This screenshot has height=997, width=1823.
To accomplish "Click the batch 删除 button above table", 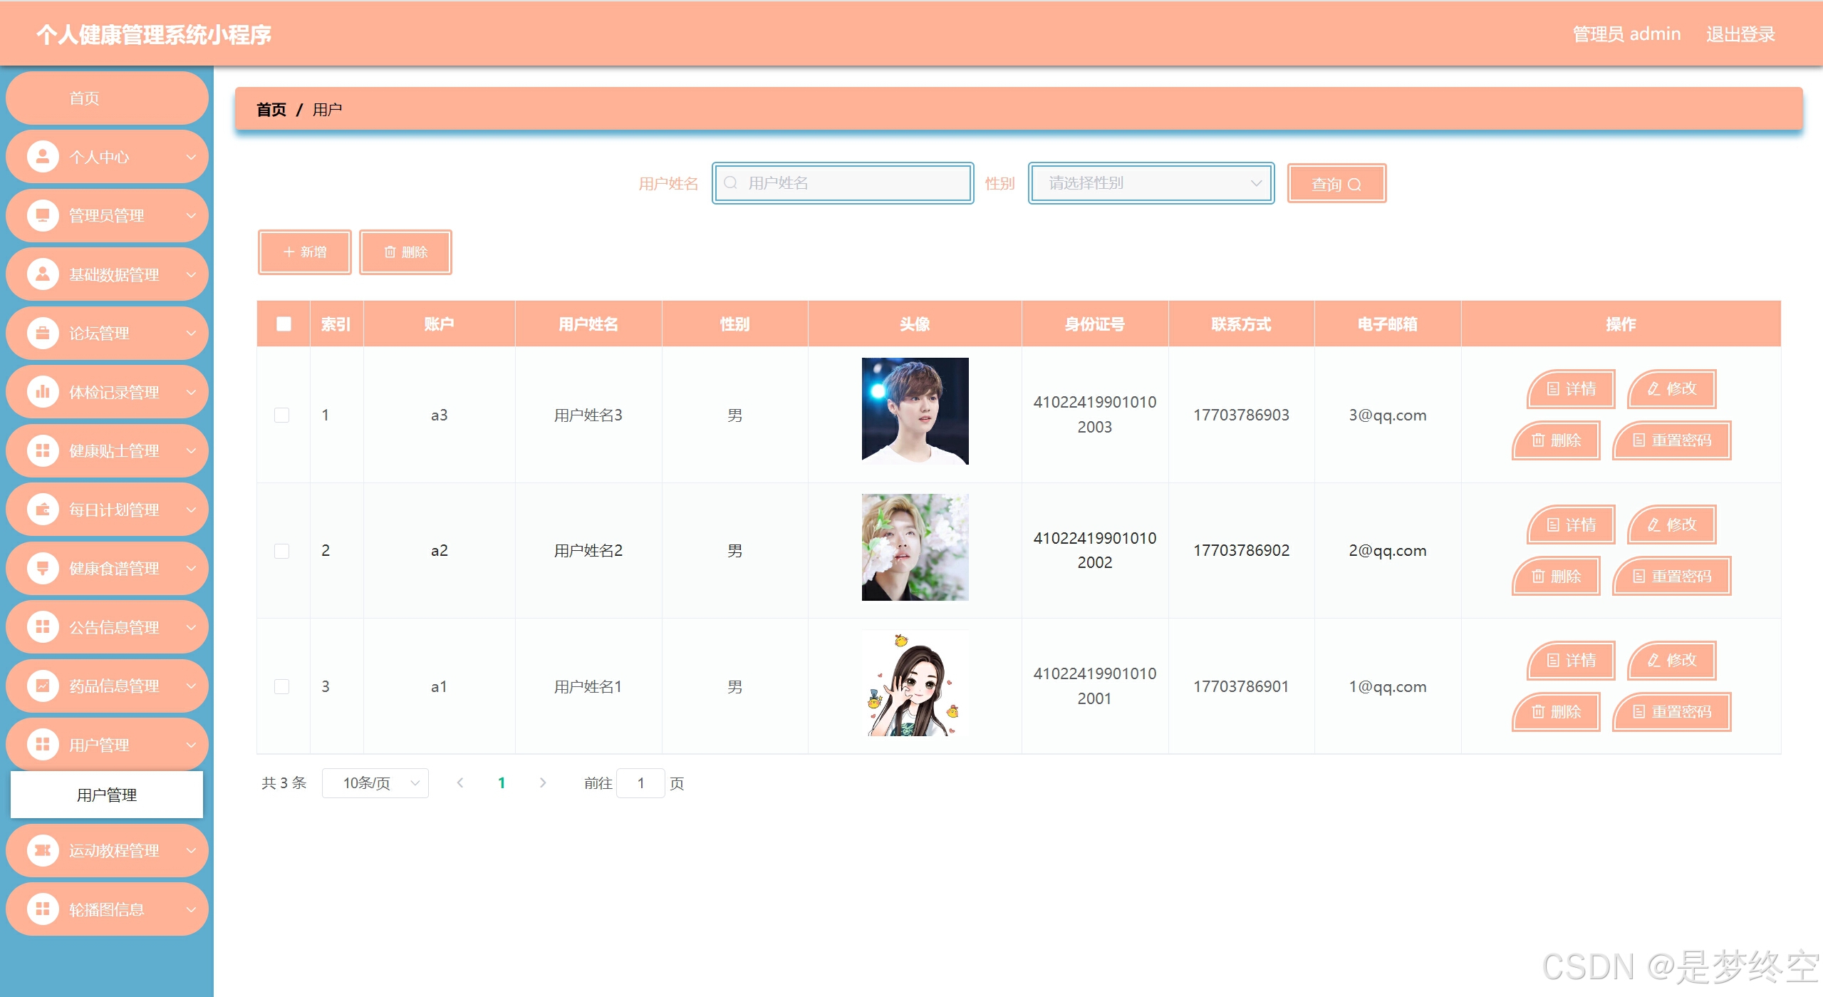I will coord(405,252).
